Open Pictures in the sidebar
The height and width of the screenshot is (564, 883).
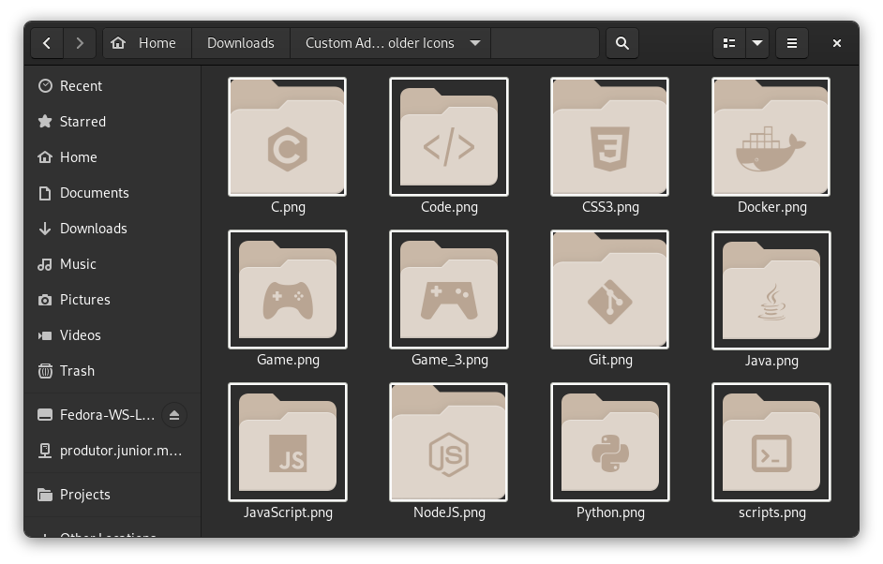click(112, 300)
